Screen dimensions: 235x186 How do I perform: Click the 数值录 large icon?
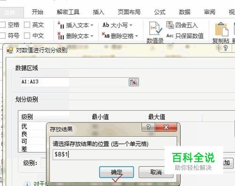(x=155, y=28)
